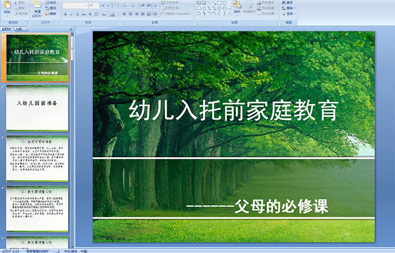Select the Arrow line shape
Viewport: 395px width, 253px height.
(x=214, y=3)
